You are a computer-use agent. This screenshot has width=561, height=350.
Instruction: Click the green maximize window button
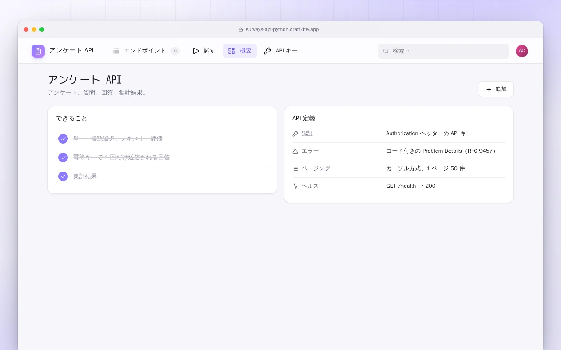tap(42, 30)
